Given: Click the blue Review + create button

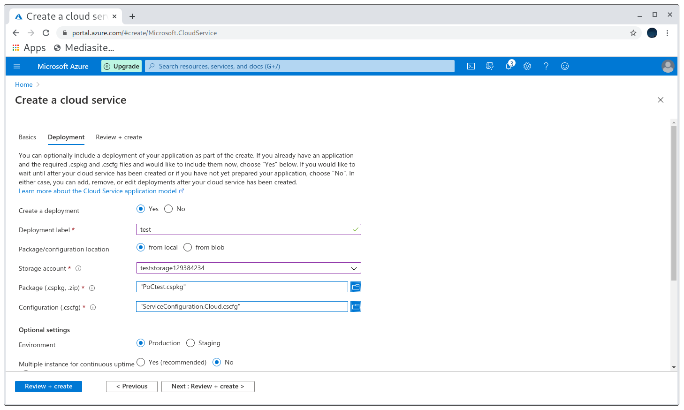Looking at the screenshot, I should pos(48,386).
